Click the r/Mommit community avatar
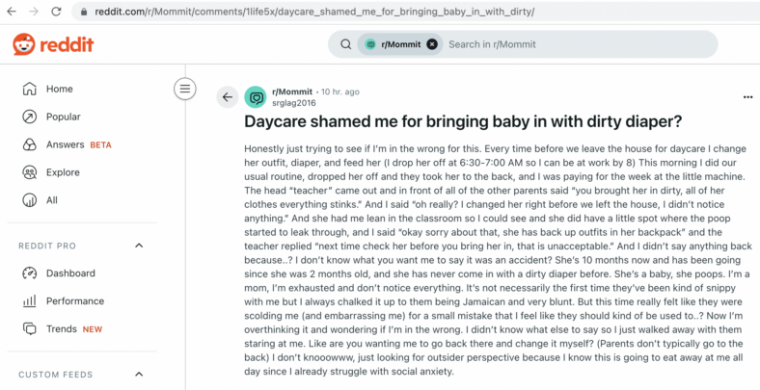 [x=256, y=97]
